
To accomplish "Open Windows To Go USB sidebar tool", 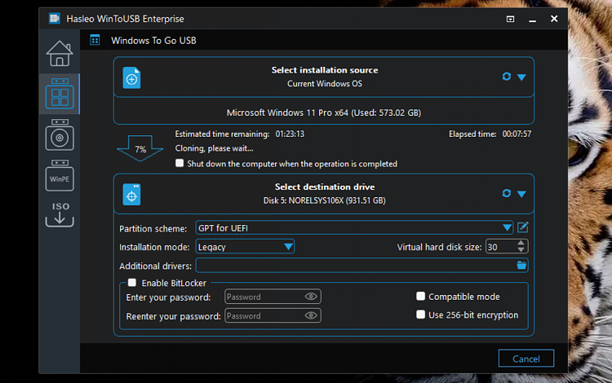I will tap(60, 94).
